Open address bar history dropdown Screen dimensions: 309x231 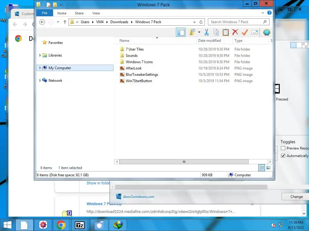(194, 22)
